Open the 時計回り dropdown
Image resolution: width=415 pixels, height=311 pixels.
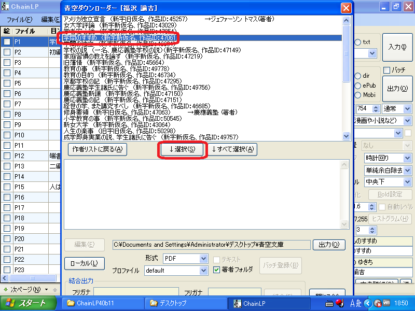point(407,158)
